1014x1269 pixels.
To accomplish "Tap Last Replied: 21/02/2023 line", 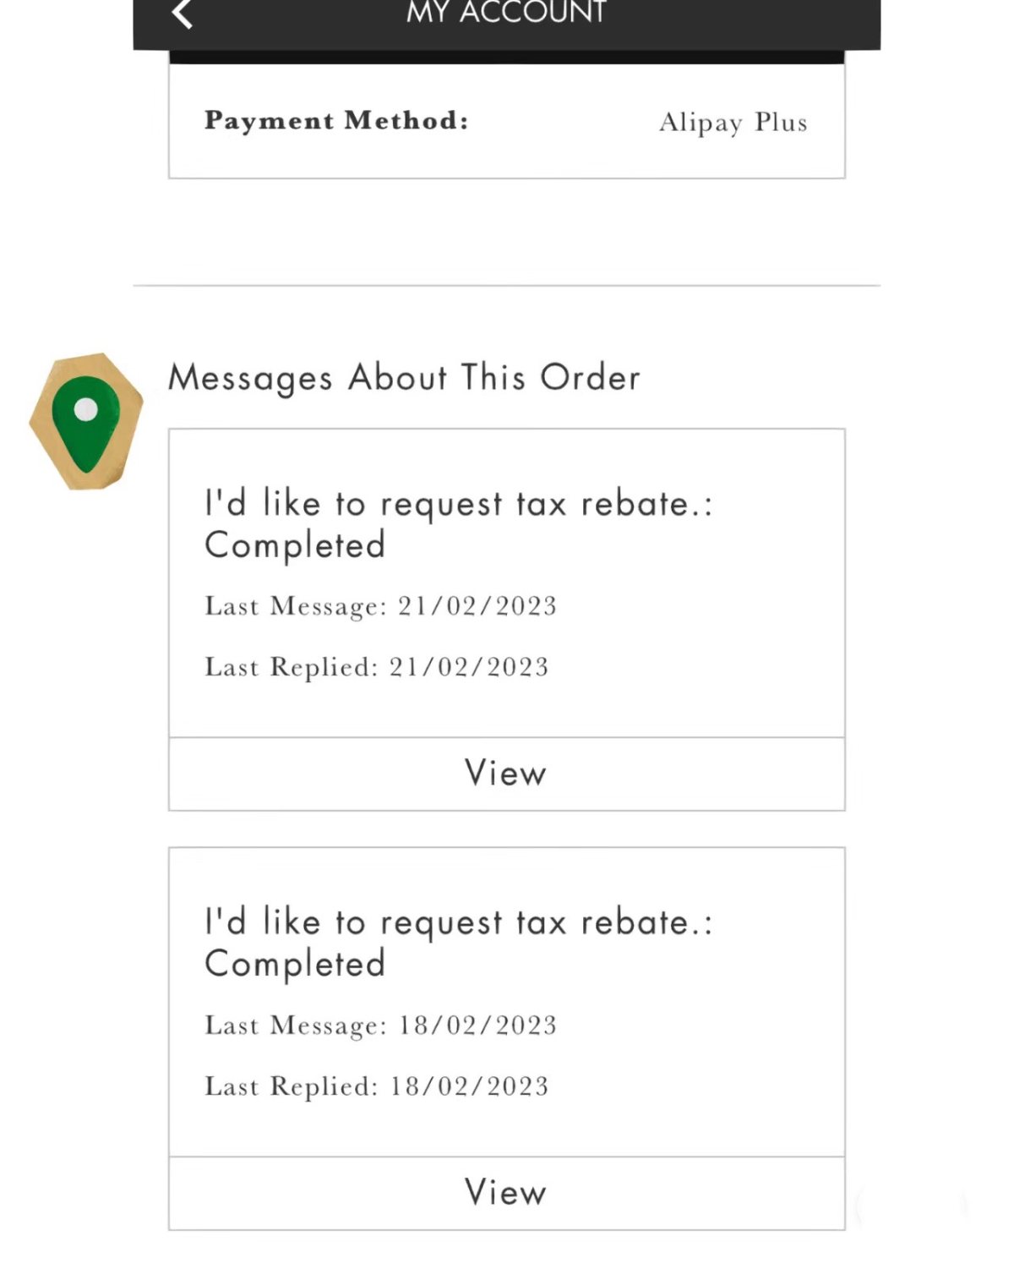I will coord(377,667).
